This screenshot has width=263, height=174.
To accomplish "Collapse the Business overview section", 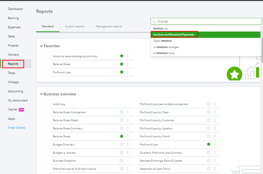I will [41, 94].
